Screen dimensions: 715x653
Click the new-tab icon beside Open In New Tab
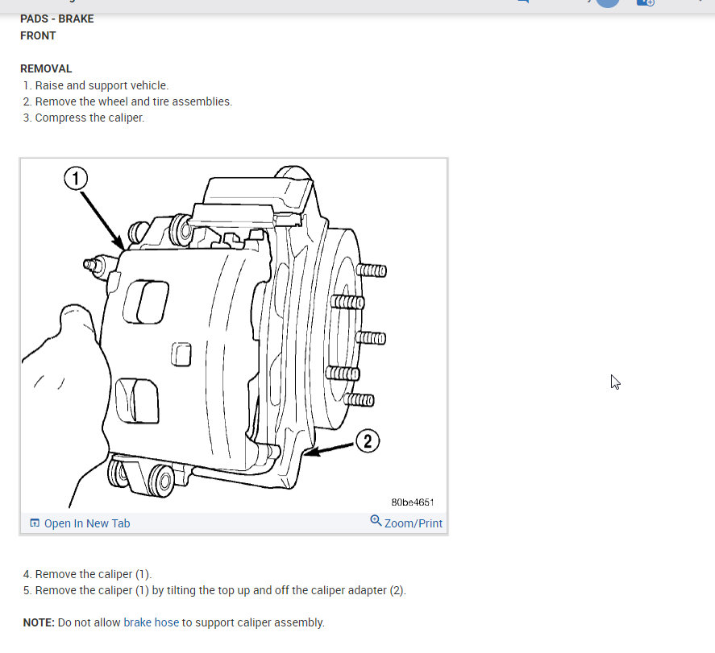[x=35, y=523]
